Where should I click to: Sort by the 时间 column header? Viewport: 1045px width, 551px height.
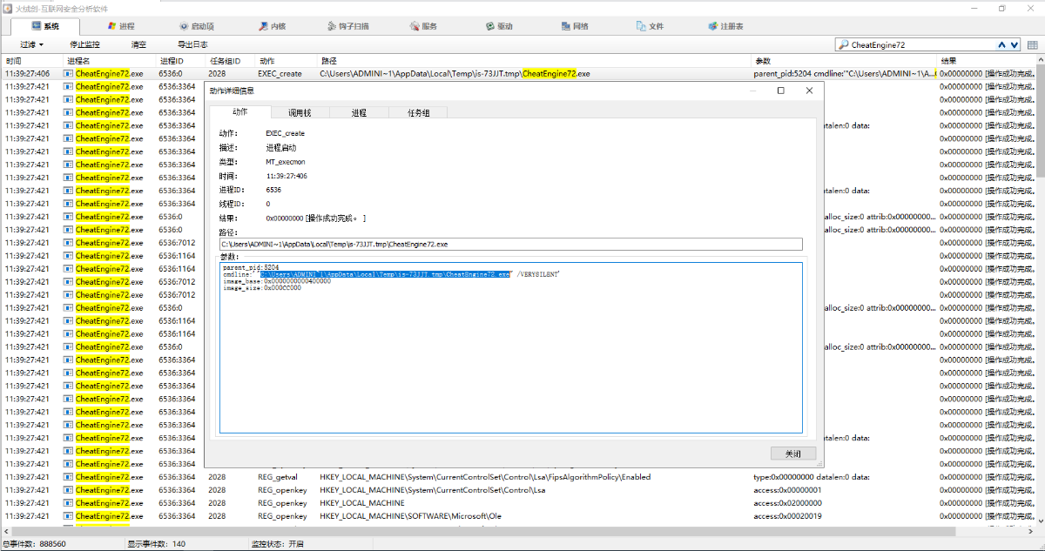coord(30,61)
